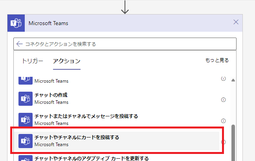Expand list with もっと見る
Screen dimensions: 255x161
click(x=217, y=60)
